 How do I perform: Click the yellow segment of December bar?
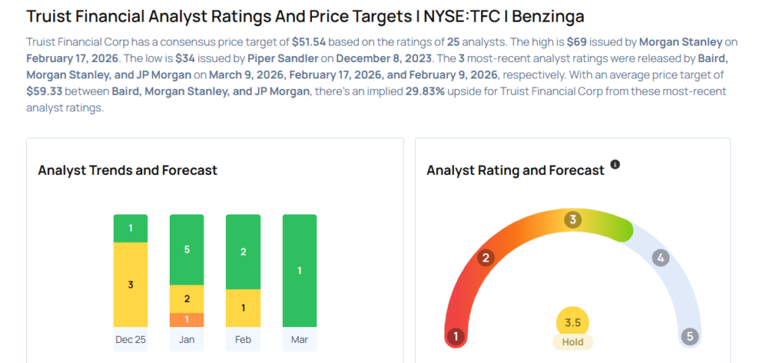(x=131, y=285)
